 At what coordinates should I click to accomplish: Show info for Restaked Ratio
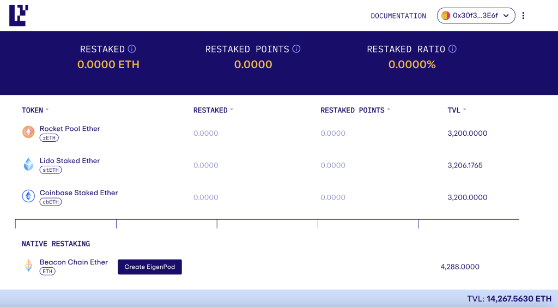pyautogui.click(x=452, y=49)
